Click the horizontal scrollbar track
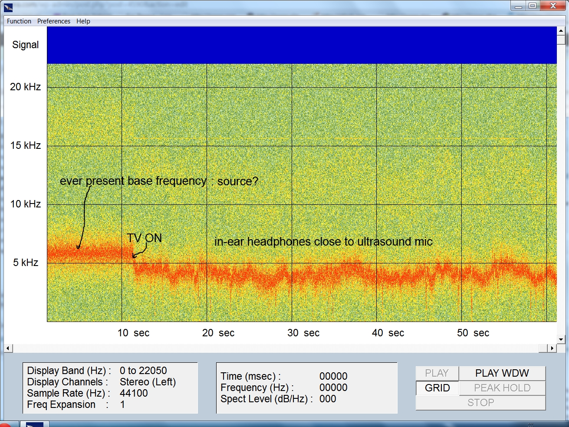Viewport: 569px width, 427px height. click(278, 348)
